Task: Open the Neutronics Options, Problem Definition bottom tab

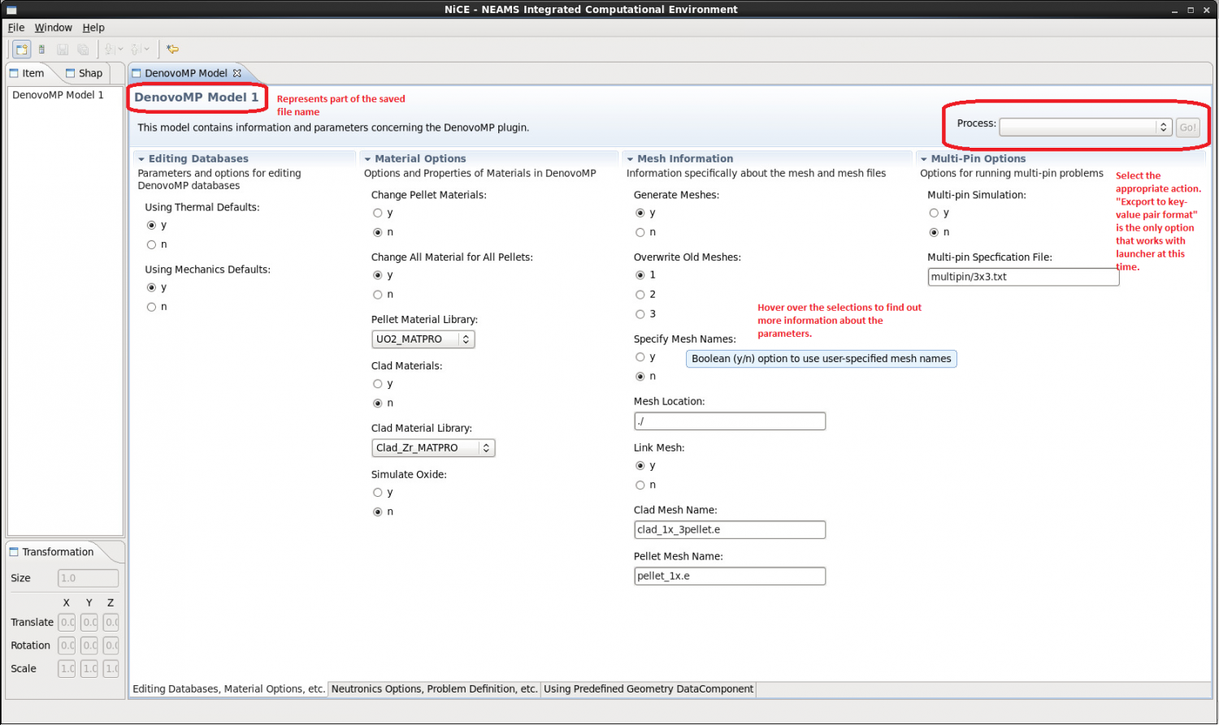Action: 434,689
